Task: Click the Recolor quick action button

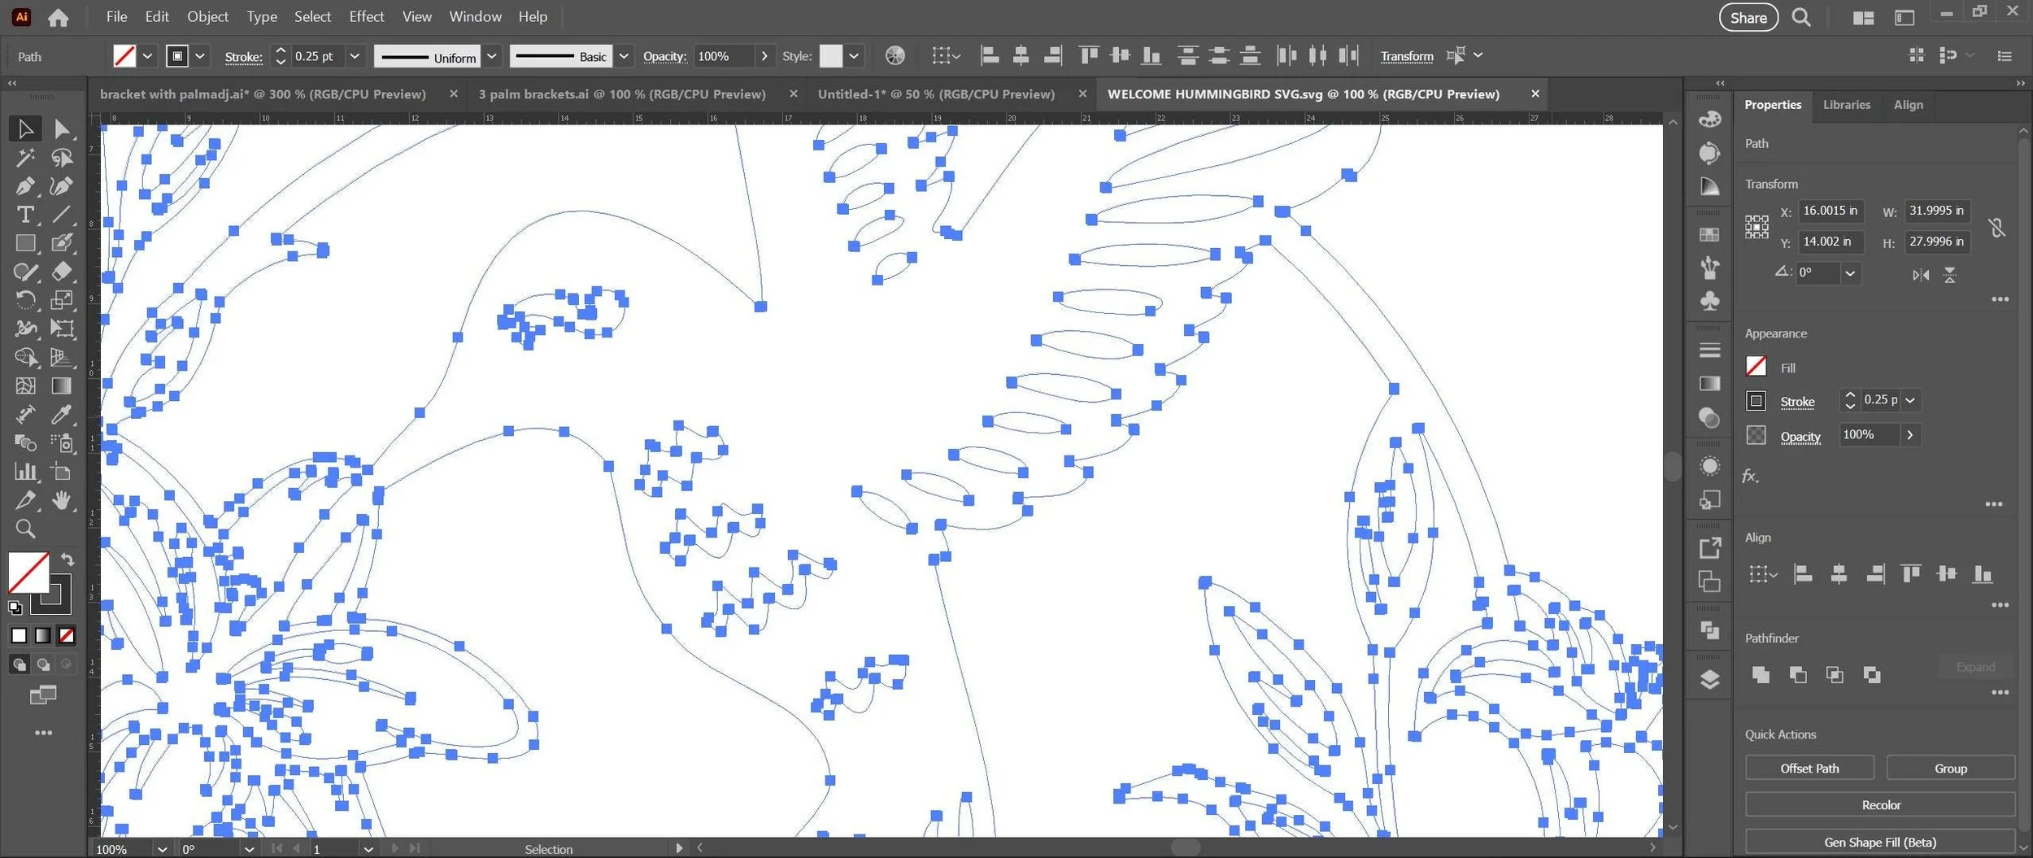Action: click(x=1880, y=805)
